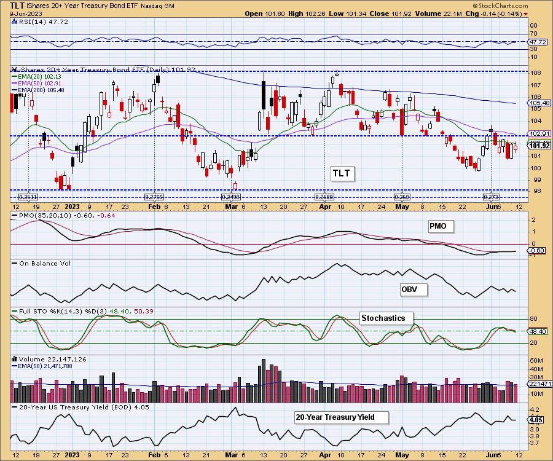Click the Feb label on upper date axis
This screenshot has height=461, width=553.
154,207
